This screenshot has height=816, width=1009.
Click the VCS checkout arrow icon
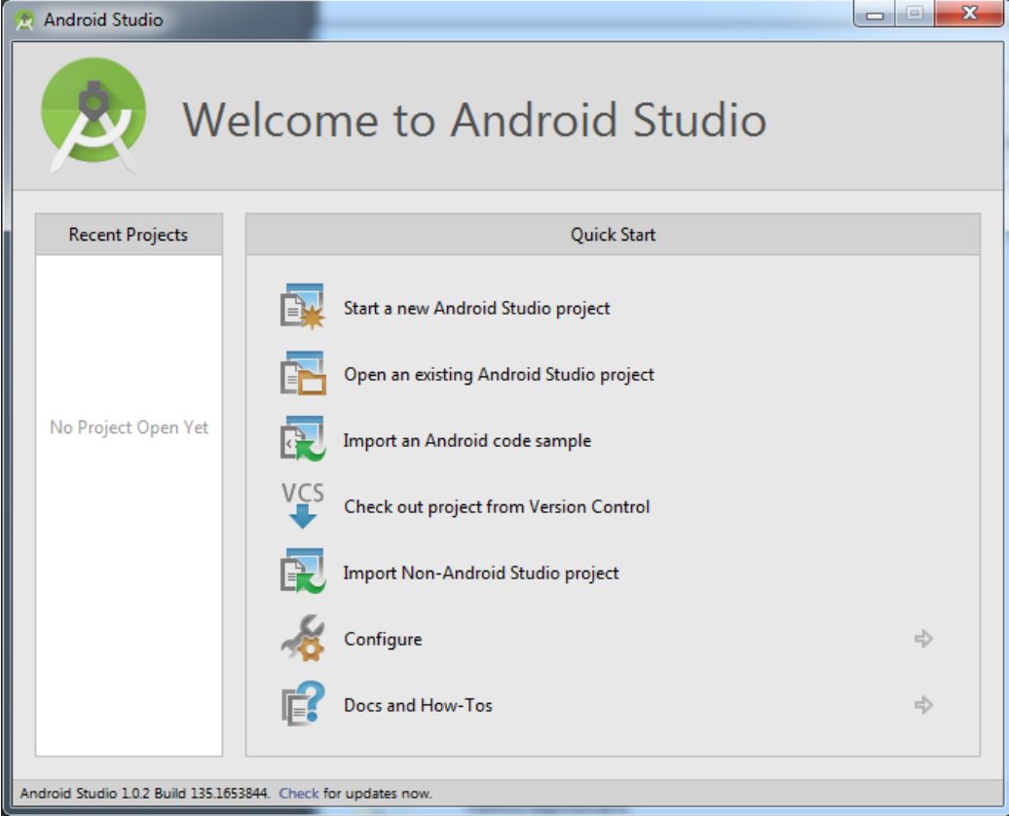click(x=303, y=505)
